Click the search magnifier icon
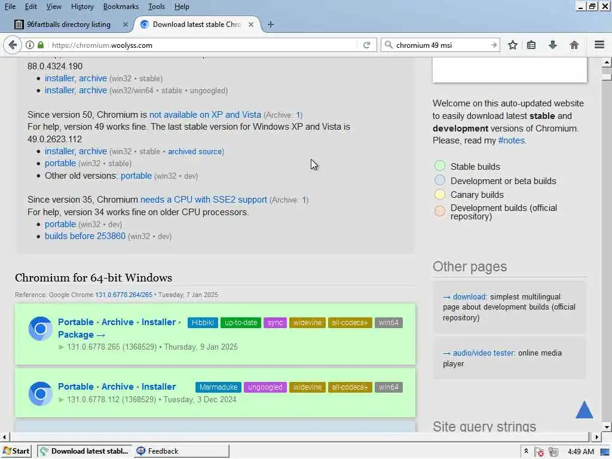Image resolution: width=612 pixels, height=459 pixels. coord(388,45)
